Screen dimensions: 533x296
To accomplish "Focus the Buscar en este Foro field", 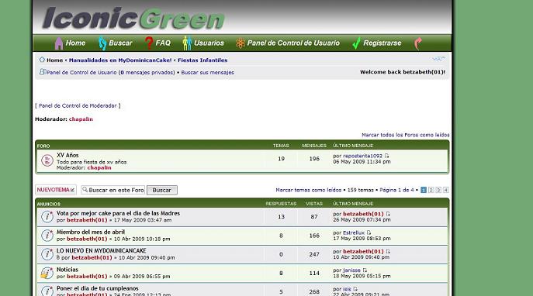I will point(113,190).
